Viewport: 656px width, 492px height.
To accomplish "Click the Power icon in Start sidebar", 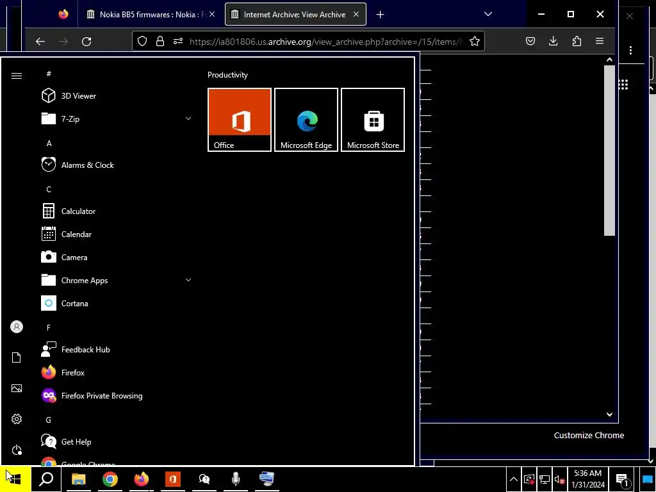I will click(17, 450).
